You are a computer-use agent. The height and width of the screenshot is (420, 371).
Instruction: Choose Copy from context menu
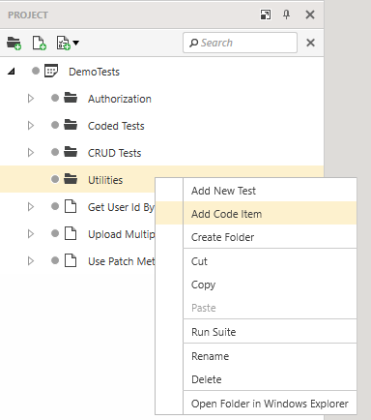tap(256, 285)
